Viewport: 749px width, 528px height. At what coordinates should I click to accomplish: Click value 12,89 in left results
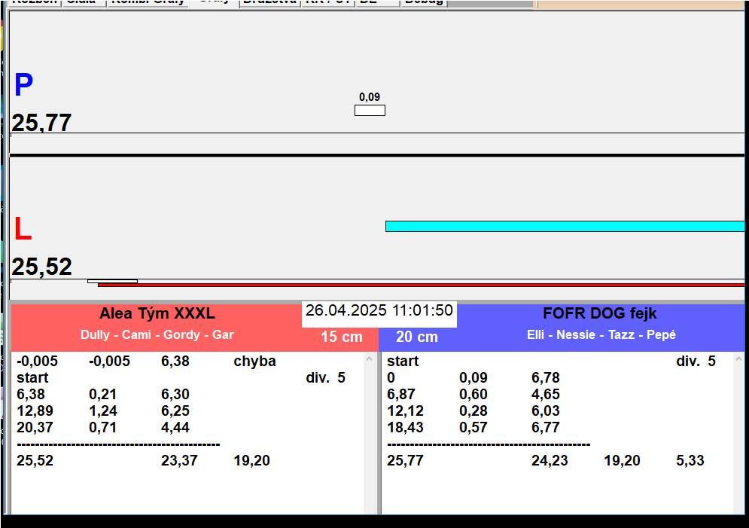click(x=35, y=410)
